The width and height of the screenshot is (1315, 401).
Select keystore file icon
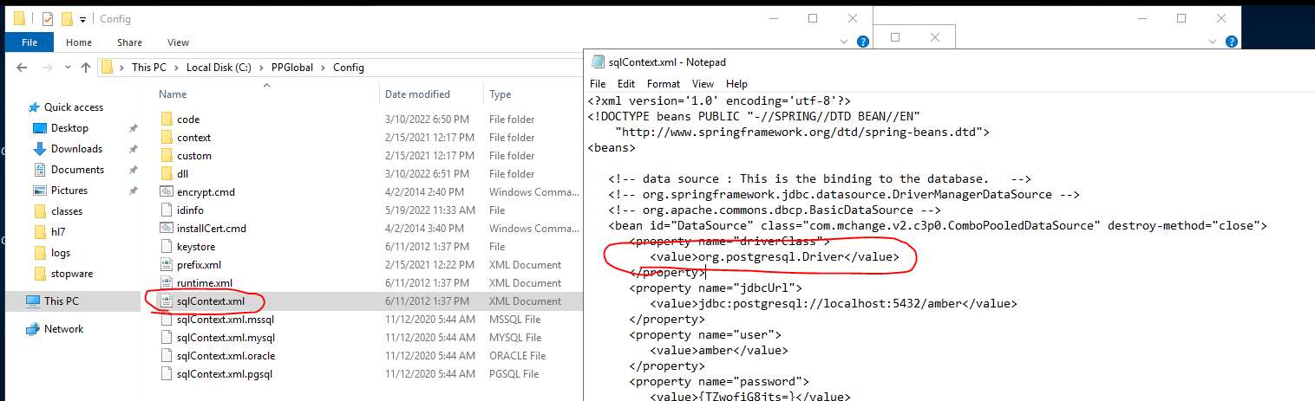[167, 247]
